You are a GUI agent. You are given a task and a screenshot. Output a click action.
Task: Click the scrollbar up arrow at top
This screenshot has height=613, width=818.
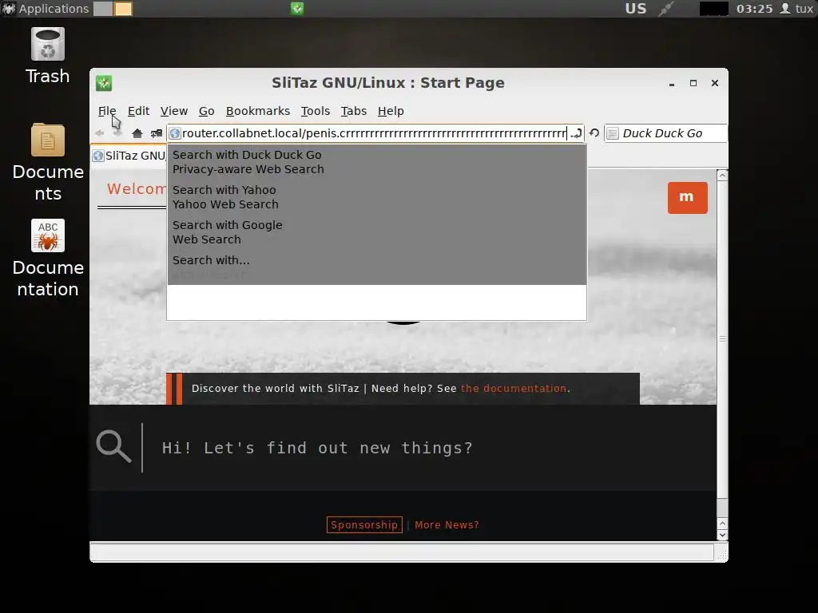tap(722, 176)
